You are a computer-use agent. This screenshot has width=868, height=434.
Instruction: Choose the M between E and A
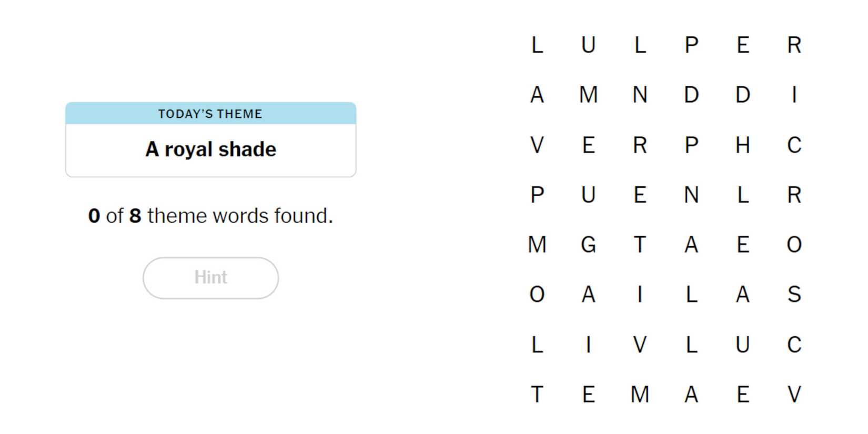640,395
